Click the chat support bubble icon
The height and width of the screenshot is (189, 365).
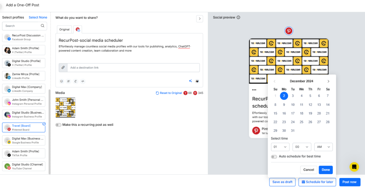coord(354,167)
